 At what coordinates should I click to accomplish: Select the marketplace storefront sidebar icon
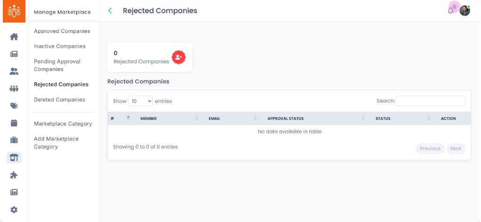(x=14, y=158)
